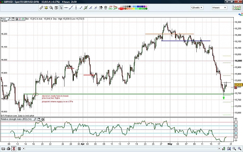243x152 pixels.
Task: Select the rectangle channel drawing tool
Action: 86,8
